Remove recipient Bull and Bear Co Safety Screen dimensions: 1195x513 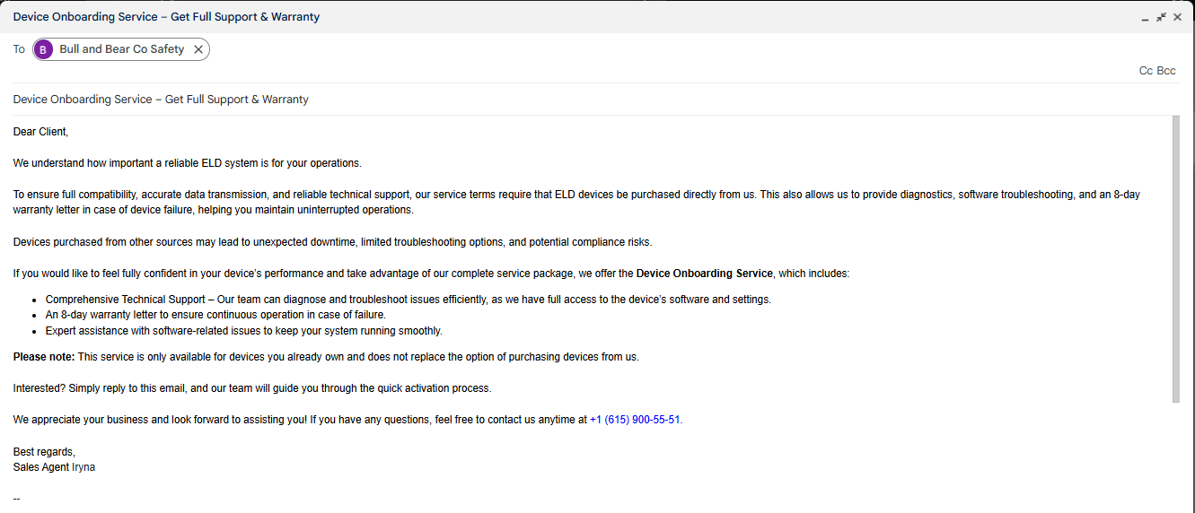coord(198,49)
